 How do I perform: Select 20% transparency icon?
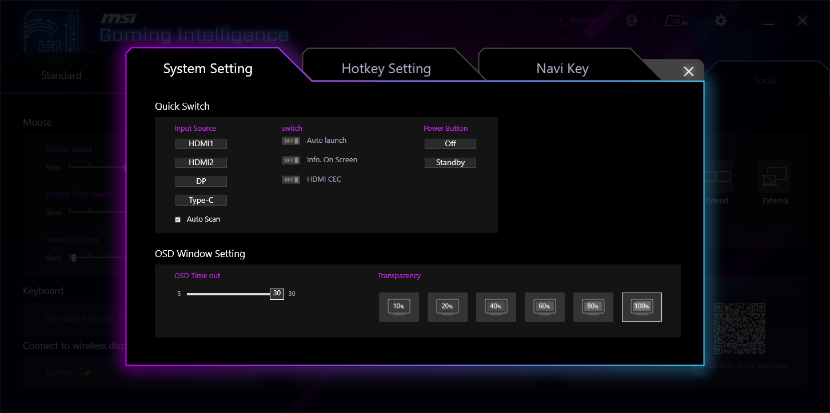pyautogui.click(x=448, y=307)
